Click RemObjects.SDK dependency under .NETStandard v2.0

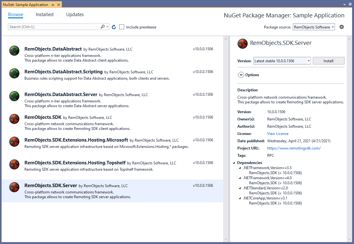pos(275,193)
